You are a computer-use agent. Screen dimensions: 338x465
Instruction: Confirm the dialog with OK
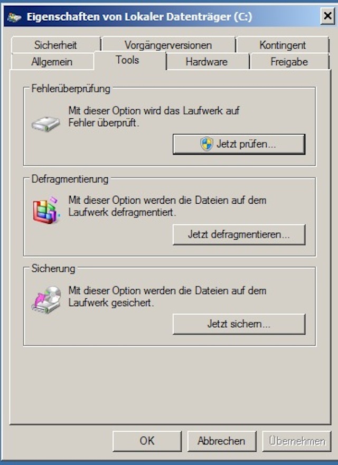147,441
